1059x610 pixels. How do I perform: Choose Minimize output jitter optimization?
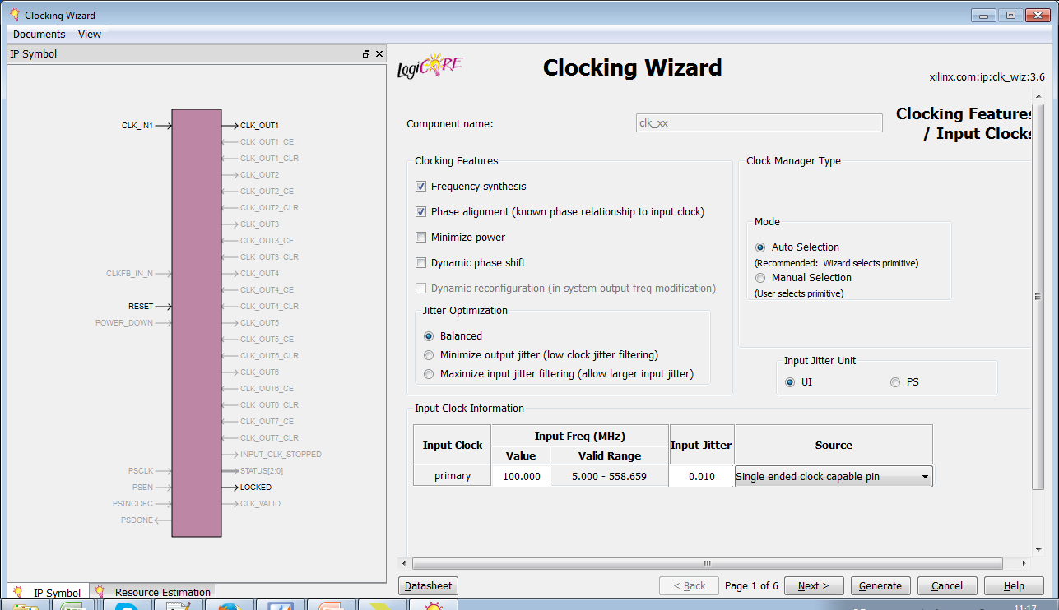429,355
